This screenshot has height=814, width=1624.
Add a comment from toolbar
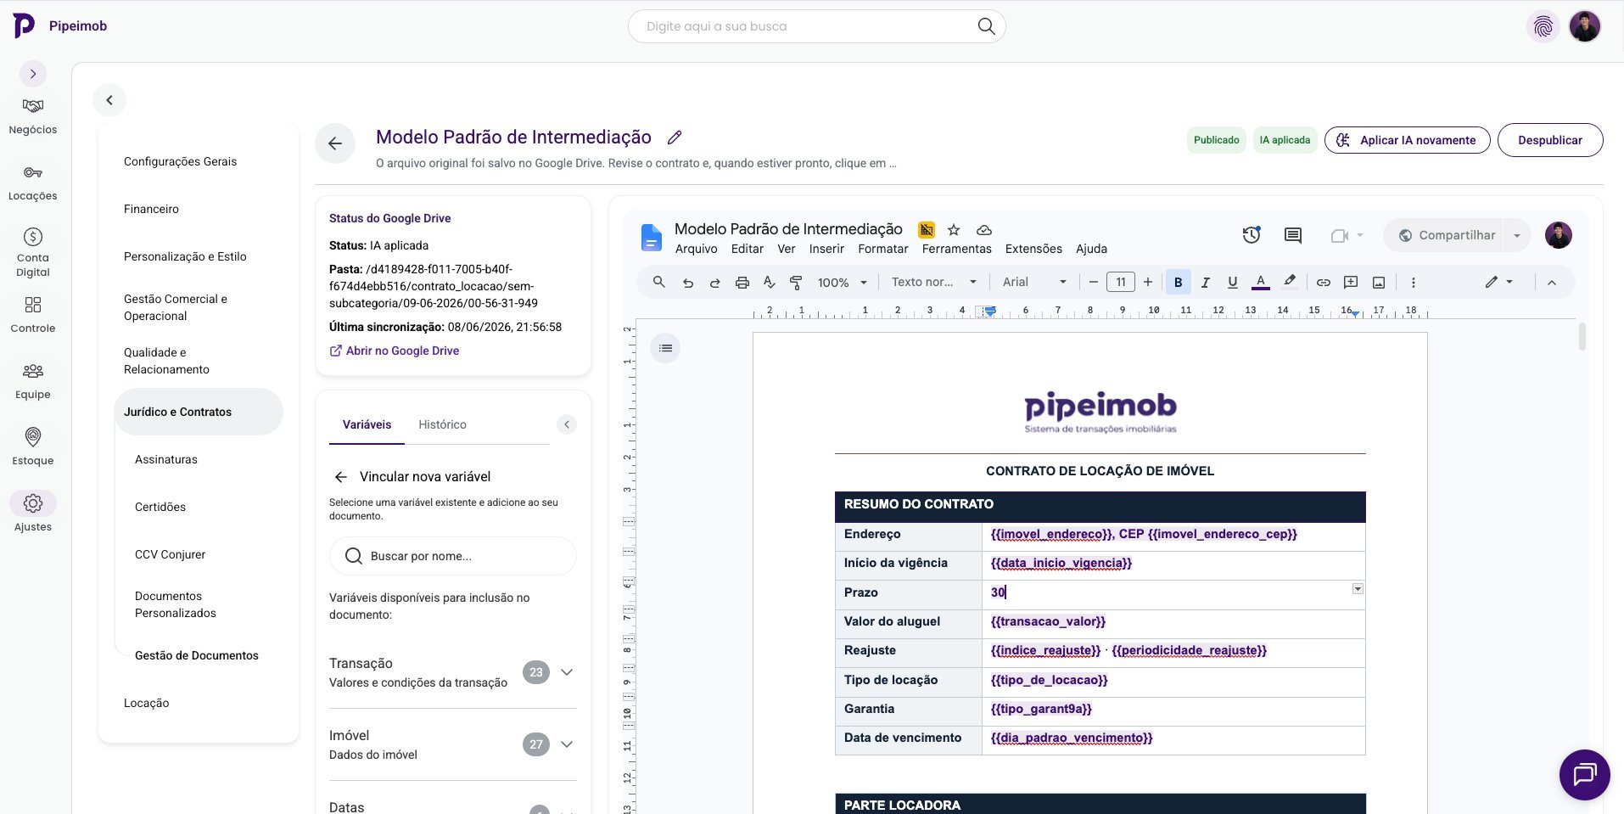1351,283
